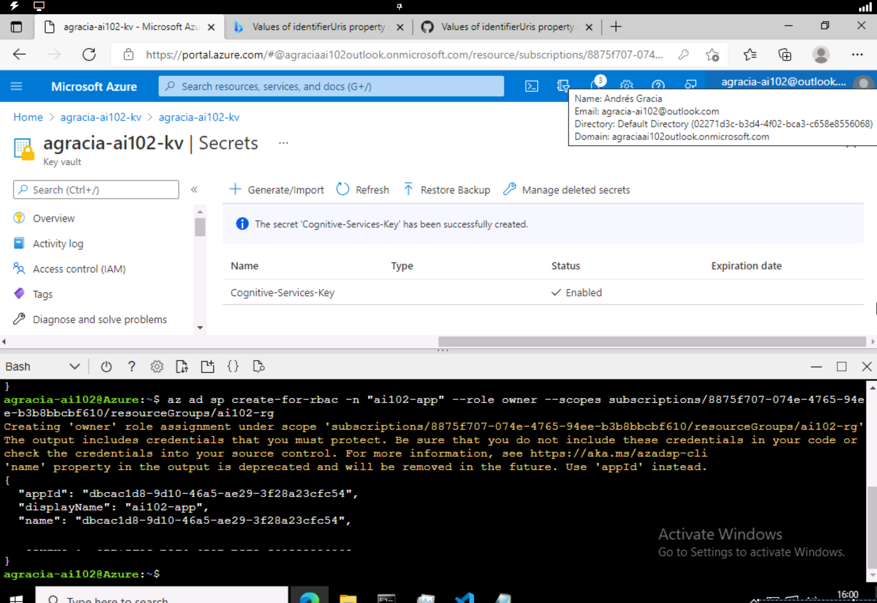Select the Cognitive-Services-Key secret row
This screenshot has height=603, width=877.
(282, 292)
